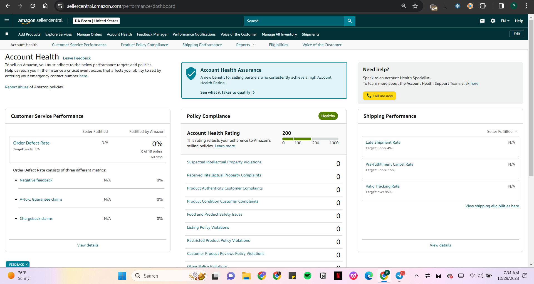This screenshot has width=534, height=284.
Task: View details for Shipping Performance
Action: (x=440, y=245)
